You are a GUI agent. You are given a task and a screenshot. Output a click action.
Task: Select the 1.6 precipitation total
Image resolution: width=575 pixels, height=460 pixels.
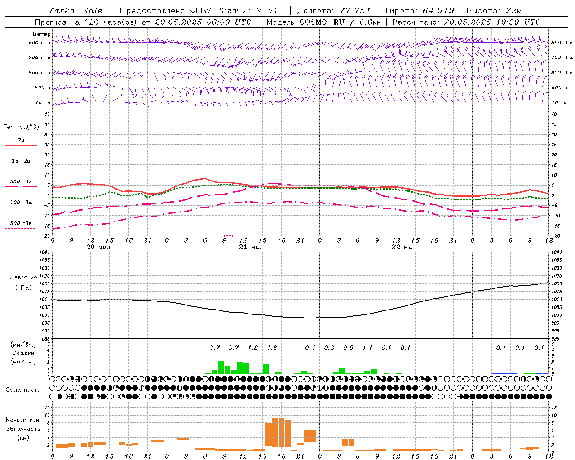(272, 348)
